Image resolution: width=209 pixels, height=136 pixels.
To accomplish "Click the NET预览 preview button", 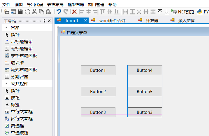I will (183, 12).
